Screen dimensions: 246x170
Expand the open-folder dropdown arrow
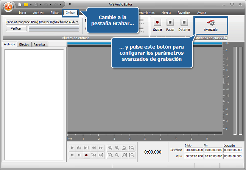pos(31,5)
